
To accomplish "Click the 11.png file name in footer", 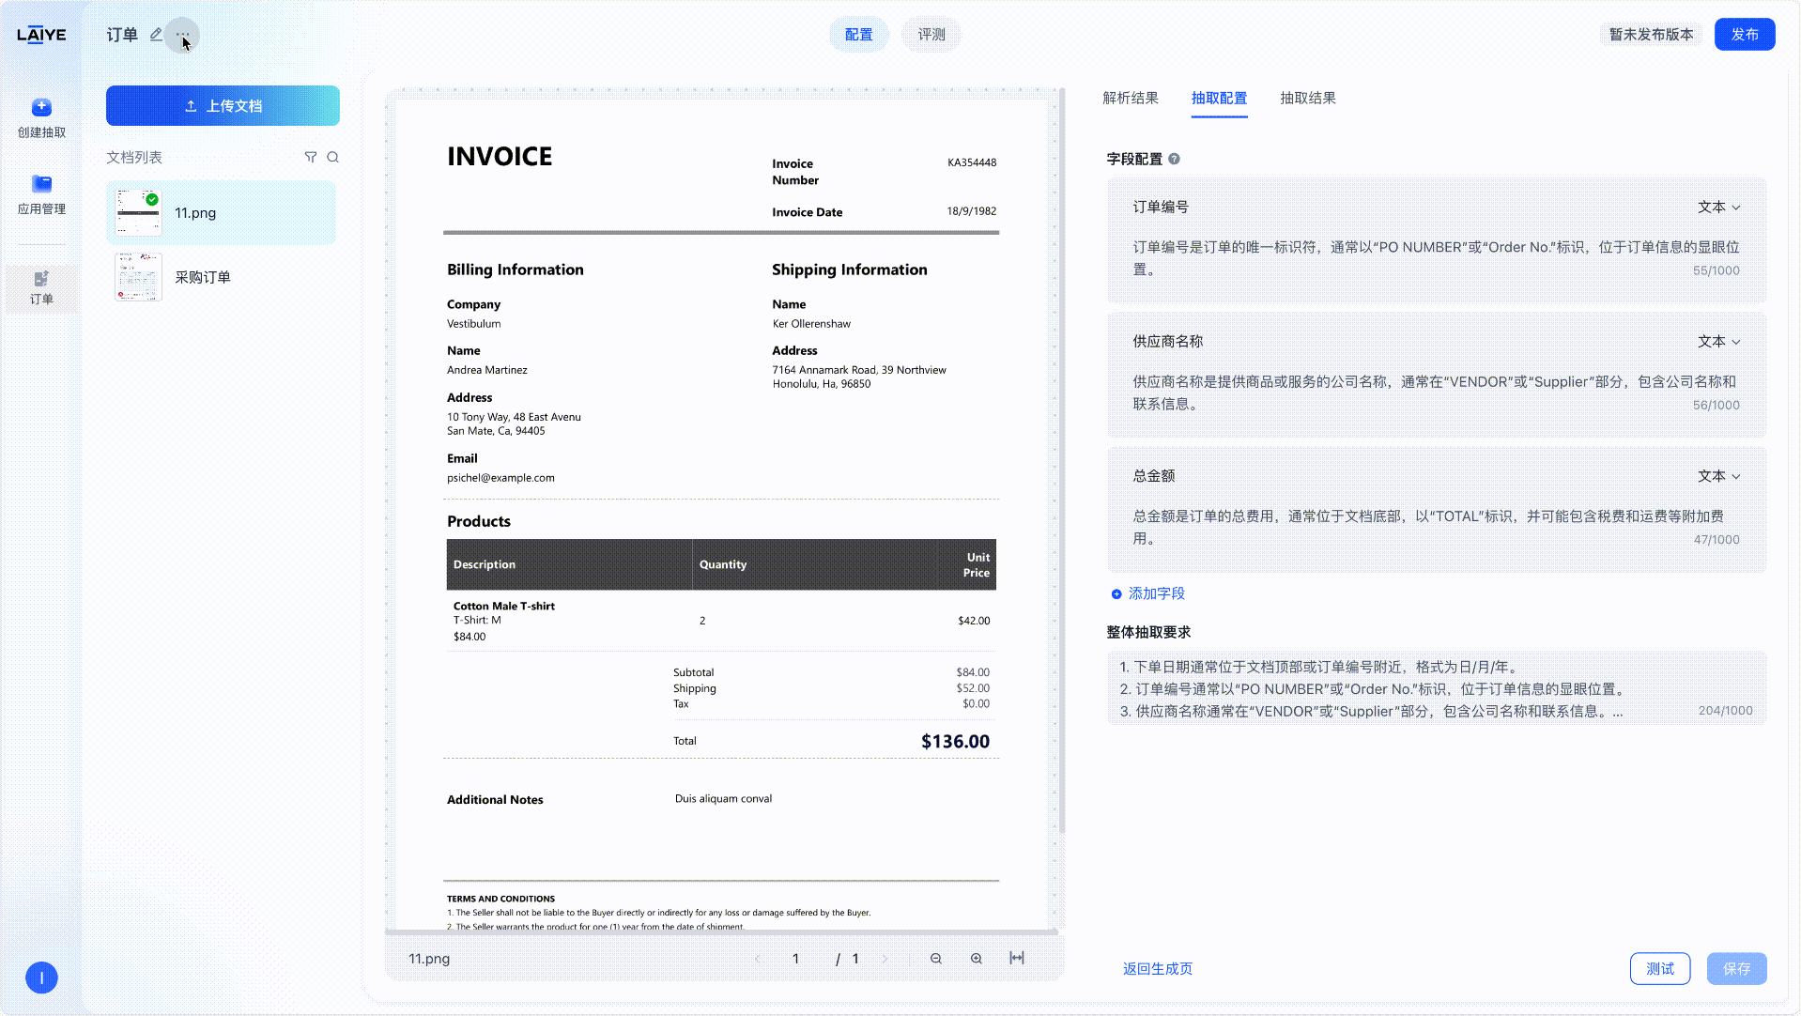I will click(x=429, y=959).
